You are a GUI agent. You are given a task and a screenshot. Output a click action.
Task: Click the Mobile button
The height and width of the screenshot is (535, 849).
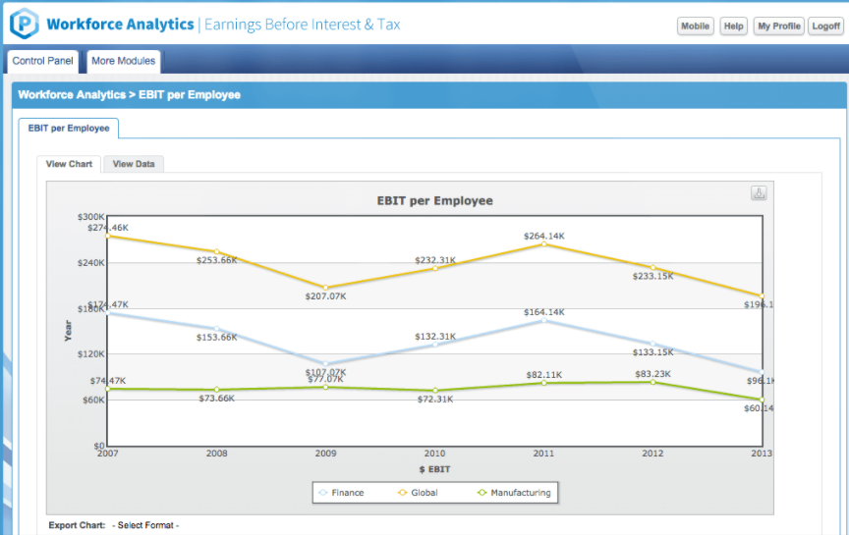pos(696,27)
